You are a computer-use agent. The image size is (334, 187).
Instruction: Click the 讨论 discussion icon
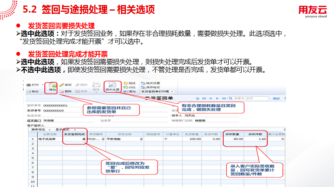click(x=126, y=87)
